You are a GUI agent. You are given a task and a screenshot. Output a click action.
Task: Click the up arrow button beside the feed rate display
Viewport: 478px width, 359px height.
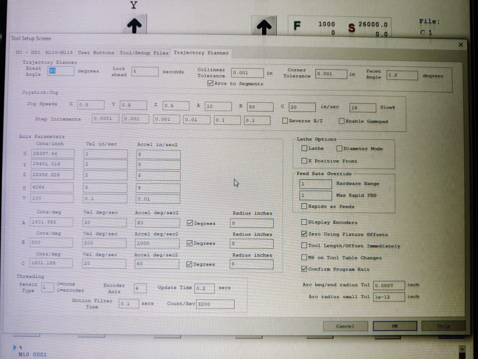pos(264,26)
